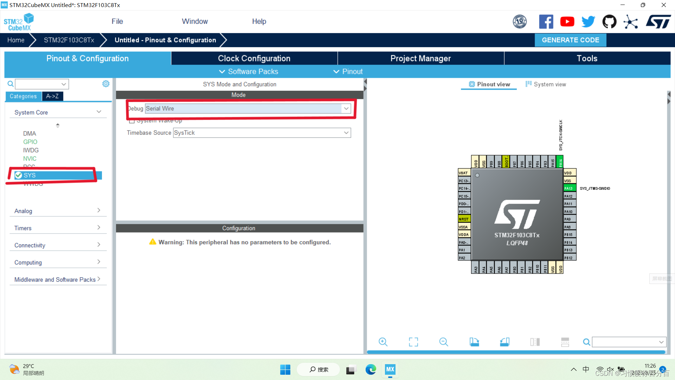Switch to the Clock Configuration tab
This screenshot has width=675, height=380.
[254, 58]
